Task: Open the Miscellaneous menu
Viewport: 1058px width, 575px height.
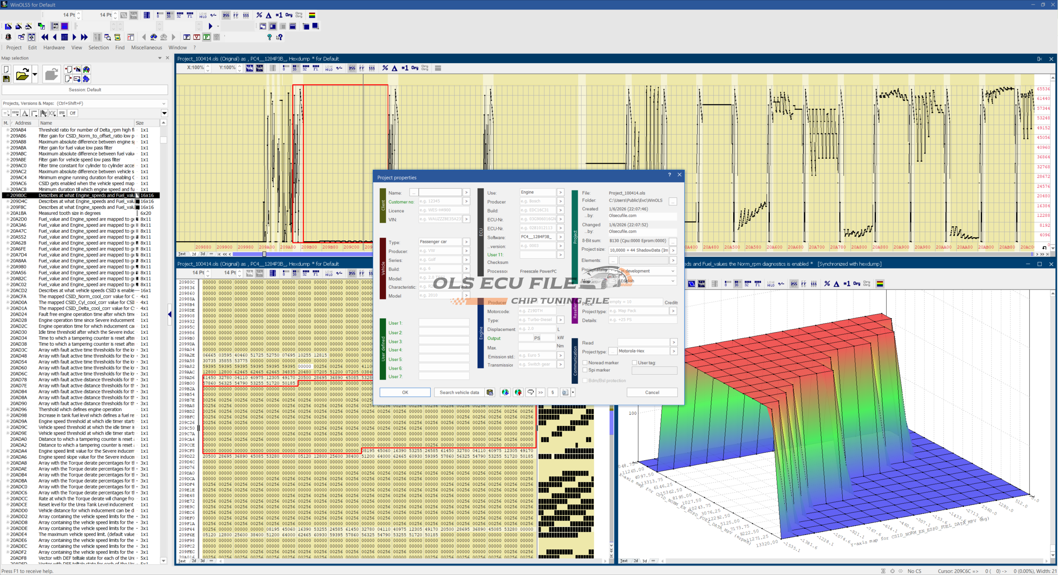Action: point(146,48)
